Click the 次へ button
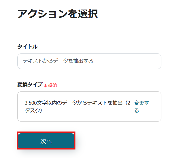The image size is (183, 158). (46, 141)
